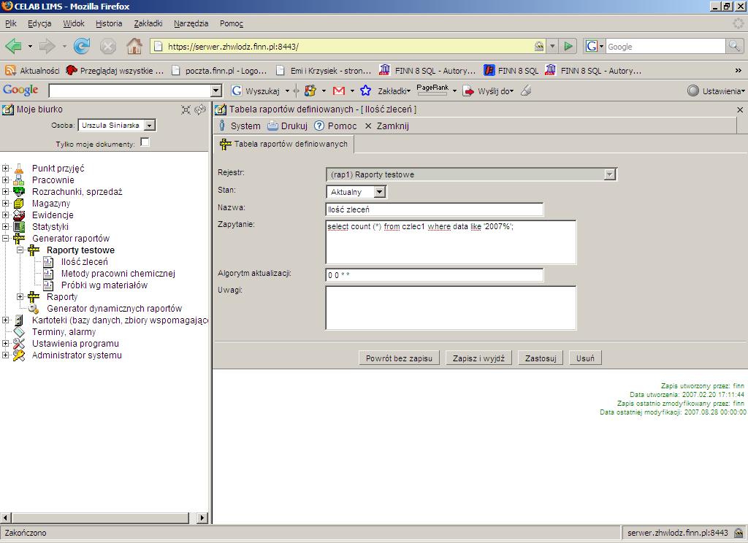Viewport: 748px width, 543px height.
Task: Click the search magnifier icon in Google search box
Action: point(733,46)
